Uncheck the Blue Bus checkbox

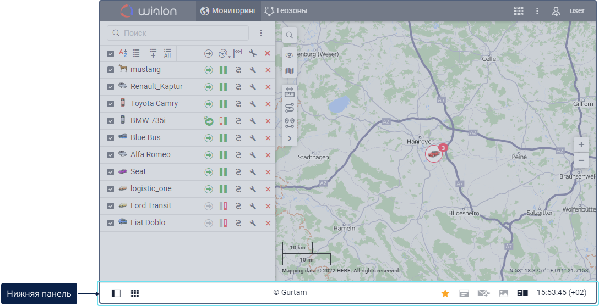111,138
